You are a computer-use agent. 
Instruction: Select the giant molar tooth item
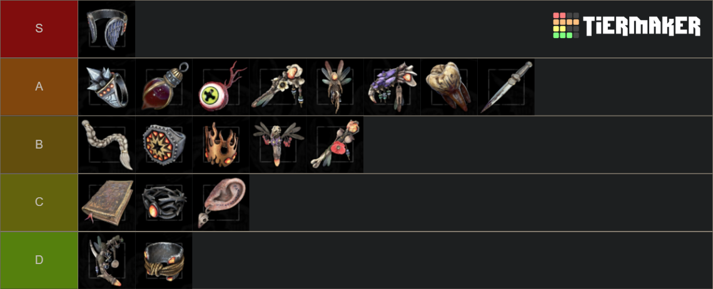click(449, 87)
